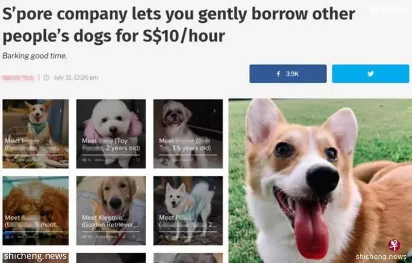Like the 1.5 years old dog card heart
This screenshot has height=263, width=412.
click(x=214, y=159)
